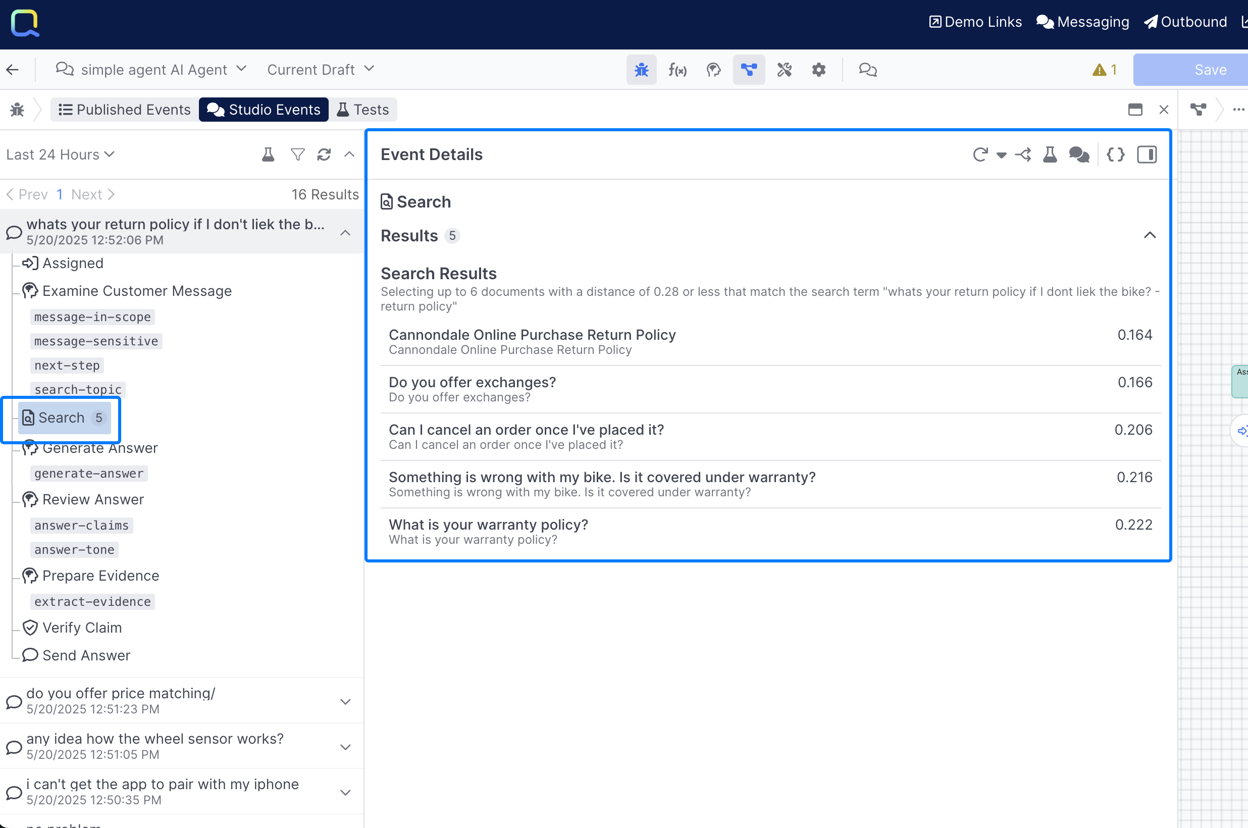The height and width of the screenshot is (828, 1248).
Task: Switch to Published Events tab
Action: pos(125,110)
